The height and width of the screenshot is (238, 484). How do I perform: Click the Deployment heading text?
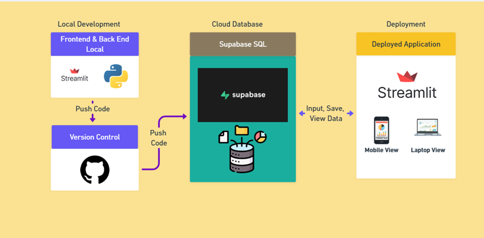[406, 24]
